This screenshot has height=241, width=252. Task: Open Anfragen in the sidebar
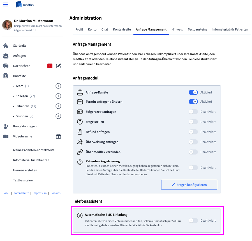pyautogui.click(x=19, y=56)
